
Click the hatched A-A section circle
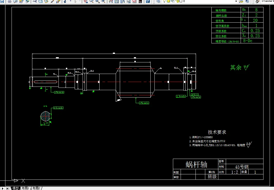[45, 116]
